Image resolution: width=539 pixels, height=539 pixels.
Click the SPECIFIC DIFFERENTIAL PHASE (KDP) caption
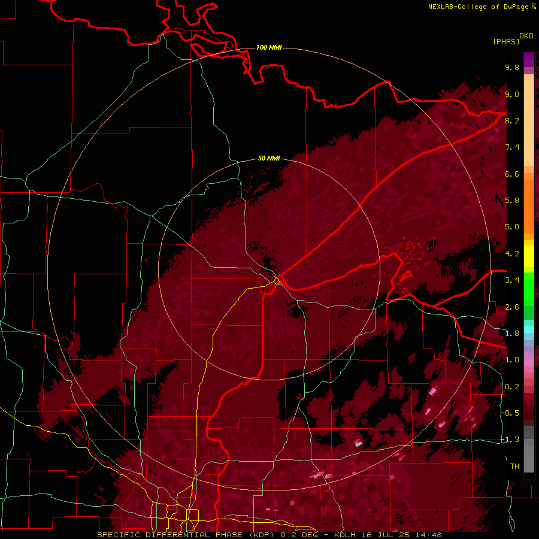[187, 535]
